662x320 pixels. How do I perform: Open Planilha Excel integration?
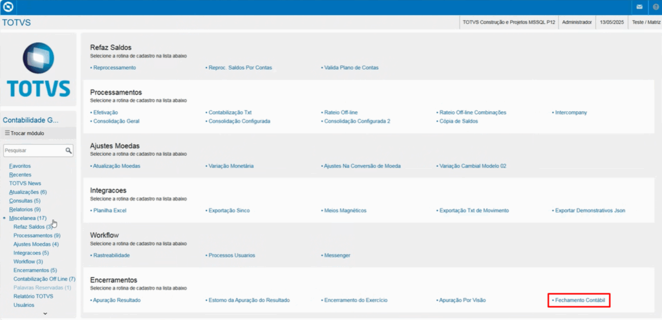109,210
